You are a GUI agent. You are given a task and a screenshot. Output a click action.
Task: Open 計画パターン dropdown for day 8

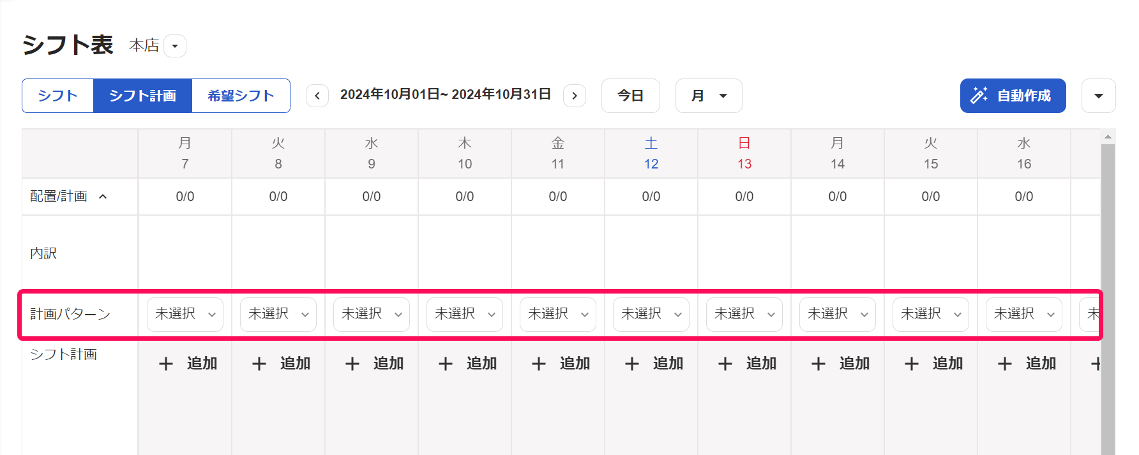coord(278,314)
